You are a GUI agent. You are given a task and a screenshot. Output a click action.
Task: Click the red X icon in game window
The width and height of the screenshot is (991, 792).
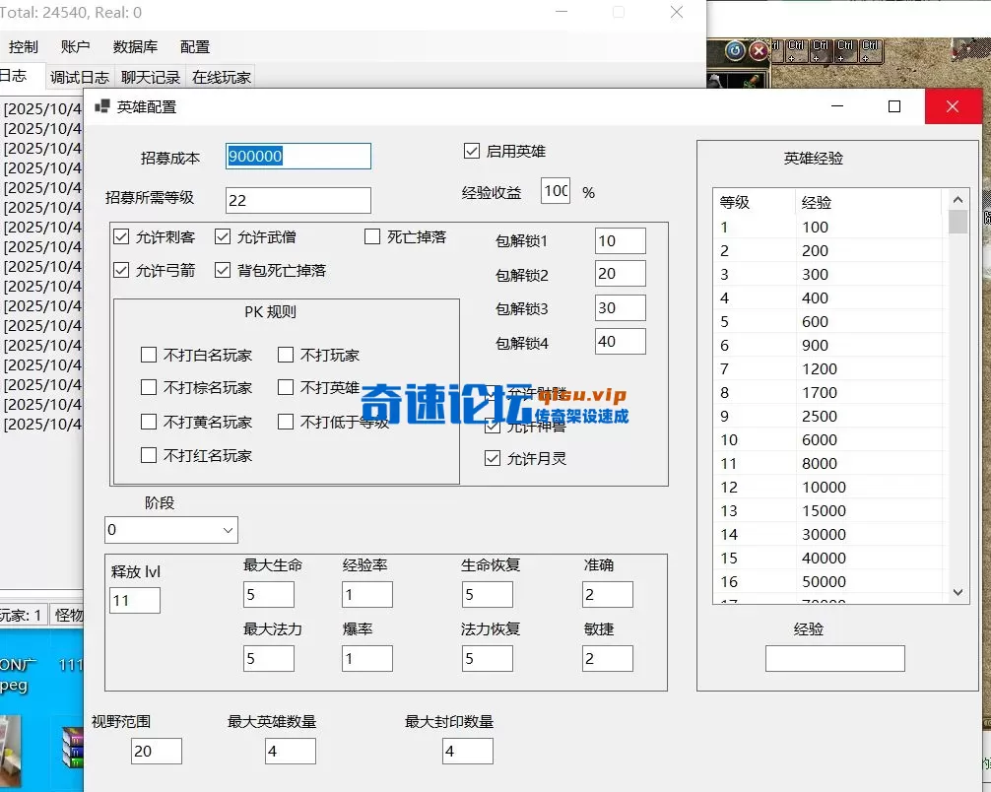pyautogui.click(x=759, y=50)
